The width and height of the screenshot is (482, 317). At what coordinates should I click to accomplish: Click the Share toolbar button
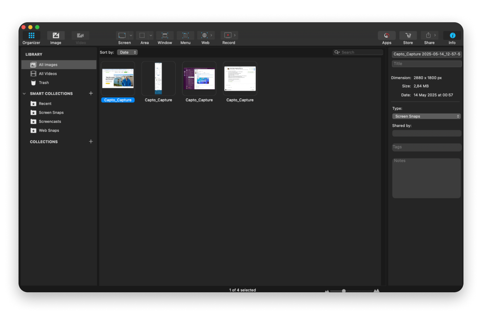point(429,38)
